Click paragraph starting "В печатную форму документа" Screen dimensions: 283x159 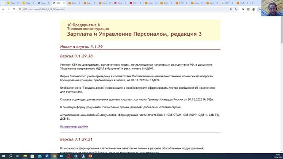121,107
